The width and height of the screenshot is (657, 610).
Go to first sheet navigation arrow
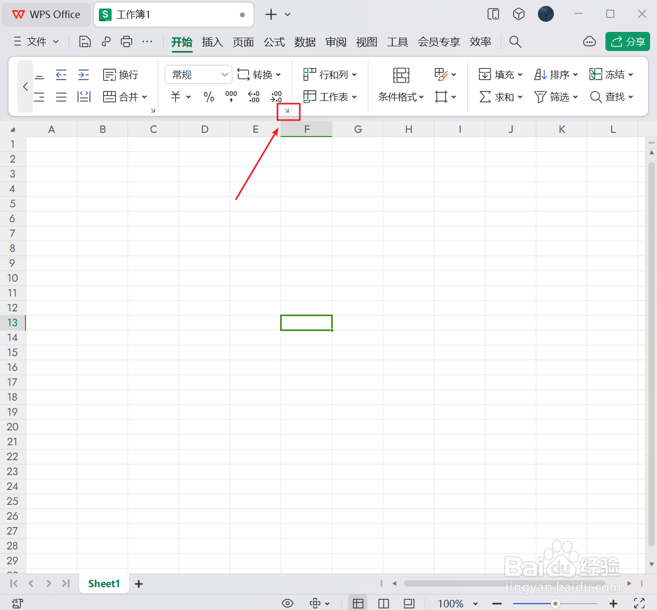(14, 583)
